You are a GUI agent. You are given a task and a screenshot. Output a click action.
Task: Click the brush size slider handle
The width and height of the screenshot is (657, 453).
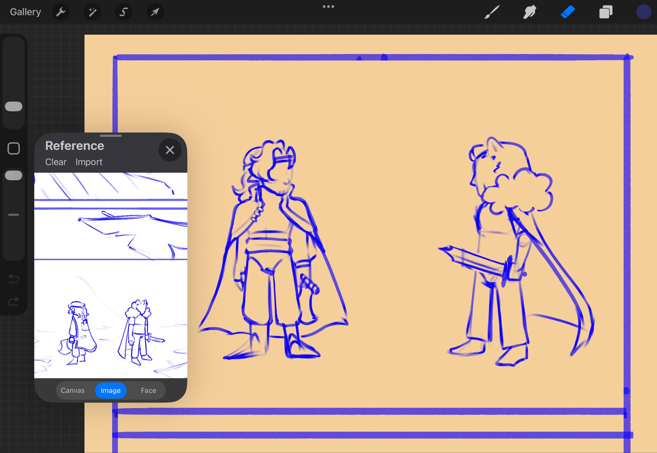13,107
